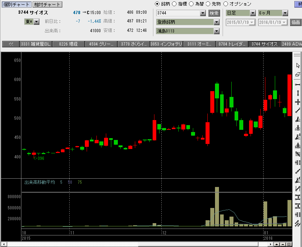Open the 2015/07/19 start date picker
This screenshot has height=247, width=302.
tap(252, 22)
